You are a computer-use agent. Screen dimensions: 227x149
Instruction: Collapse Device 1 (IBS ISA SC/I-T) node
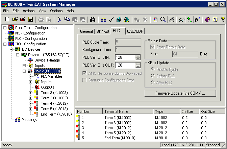18,55
